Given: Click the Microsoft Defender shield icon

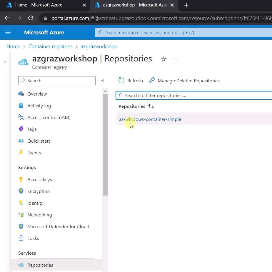Looking at the screenshot, I should coord(21,226).
